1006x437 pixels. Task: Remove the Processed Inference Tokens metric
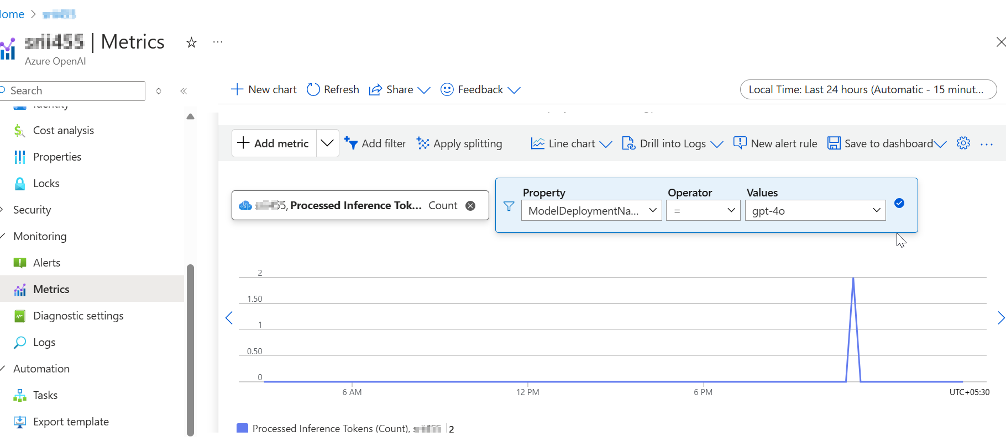470,206
